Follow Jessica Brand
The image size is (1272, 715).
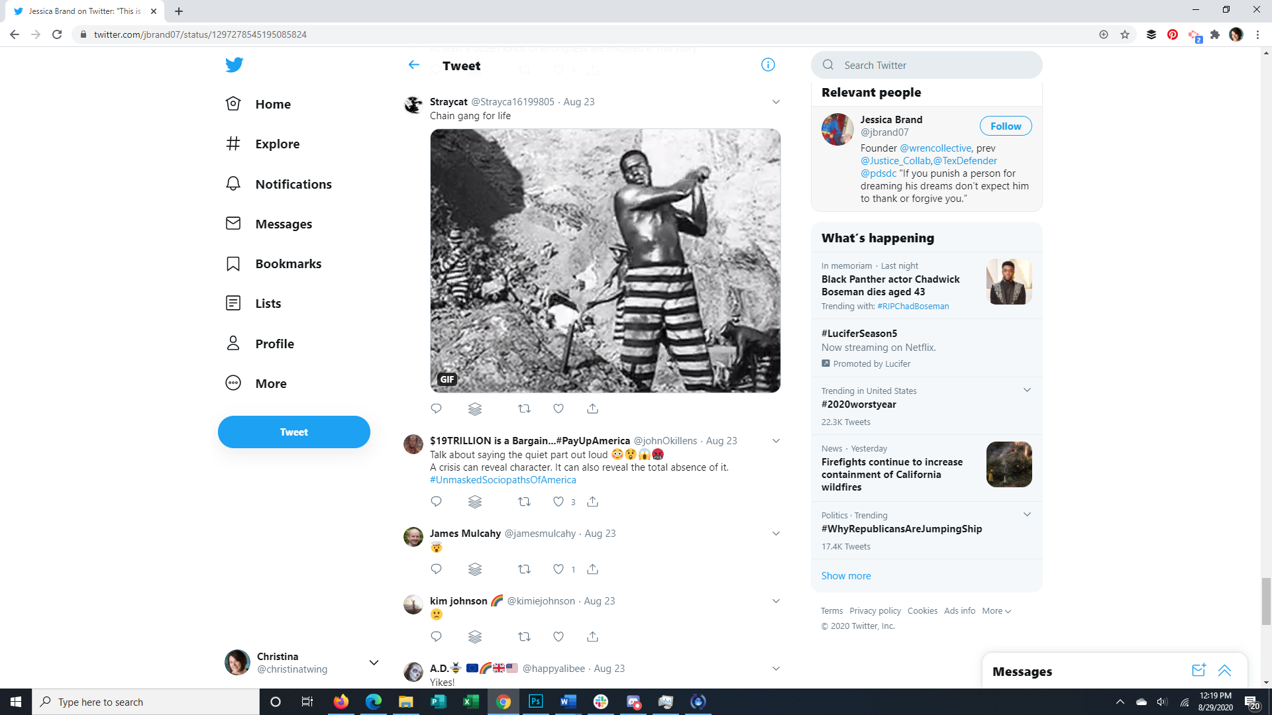[1005, 126]
